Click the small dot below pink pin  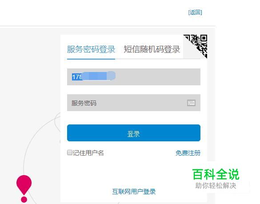[x=24, y=199]
